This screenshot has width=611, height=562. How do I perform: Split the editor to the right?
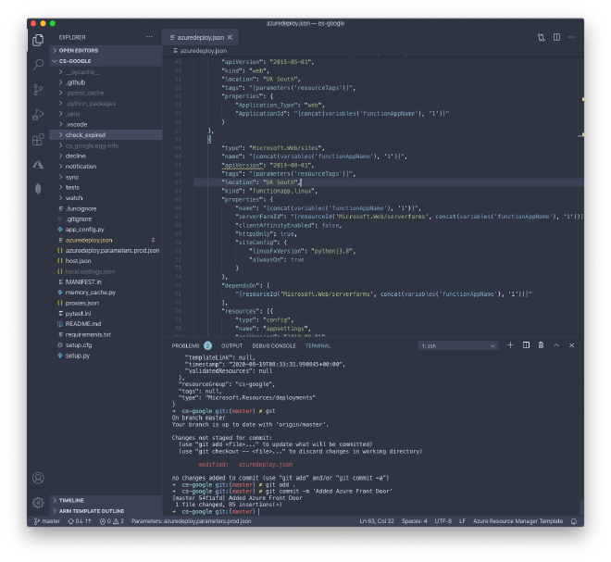coord(556,37)
